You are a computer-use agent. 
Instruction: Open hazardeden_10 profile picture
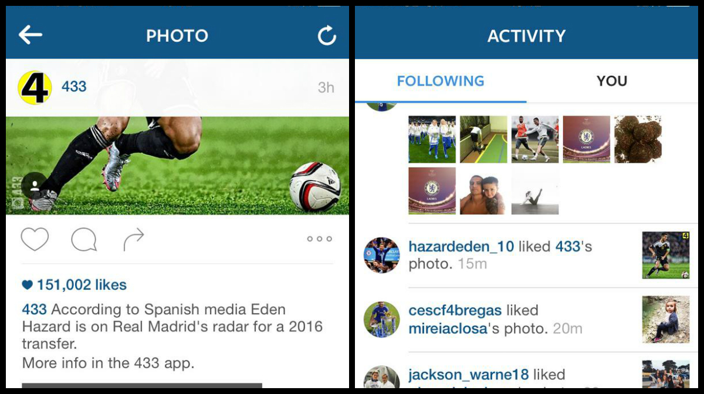click(381, 255)
